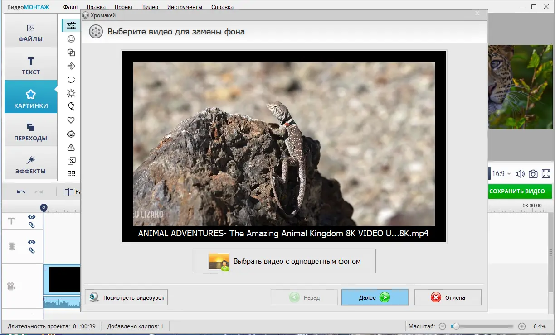Image resolution: width=555 pixels, height=335 pixels.
Task: Click the Далее button
Action: click(x=375, y=297)
